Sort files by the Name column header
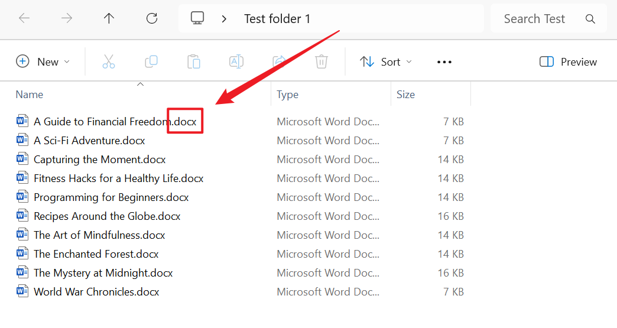The width and height of the screenshot is (617, 328). click(30, 95)
